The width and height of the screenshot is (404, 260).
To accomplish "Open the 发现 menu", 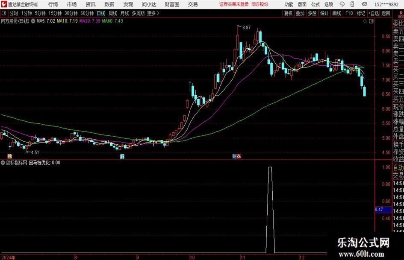I will click(128, 4).
